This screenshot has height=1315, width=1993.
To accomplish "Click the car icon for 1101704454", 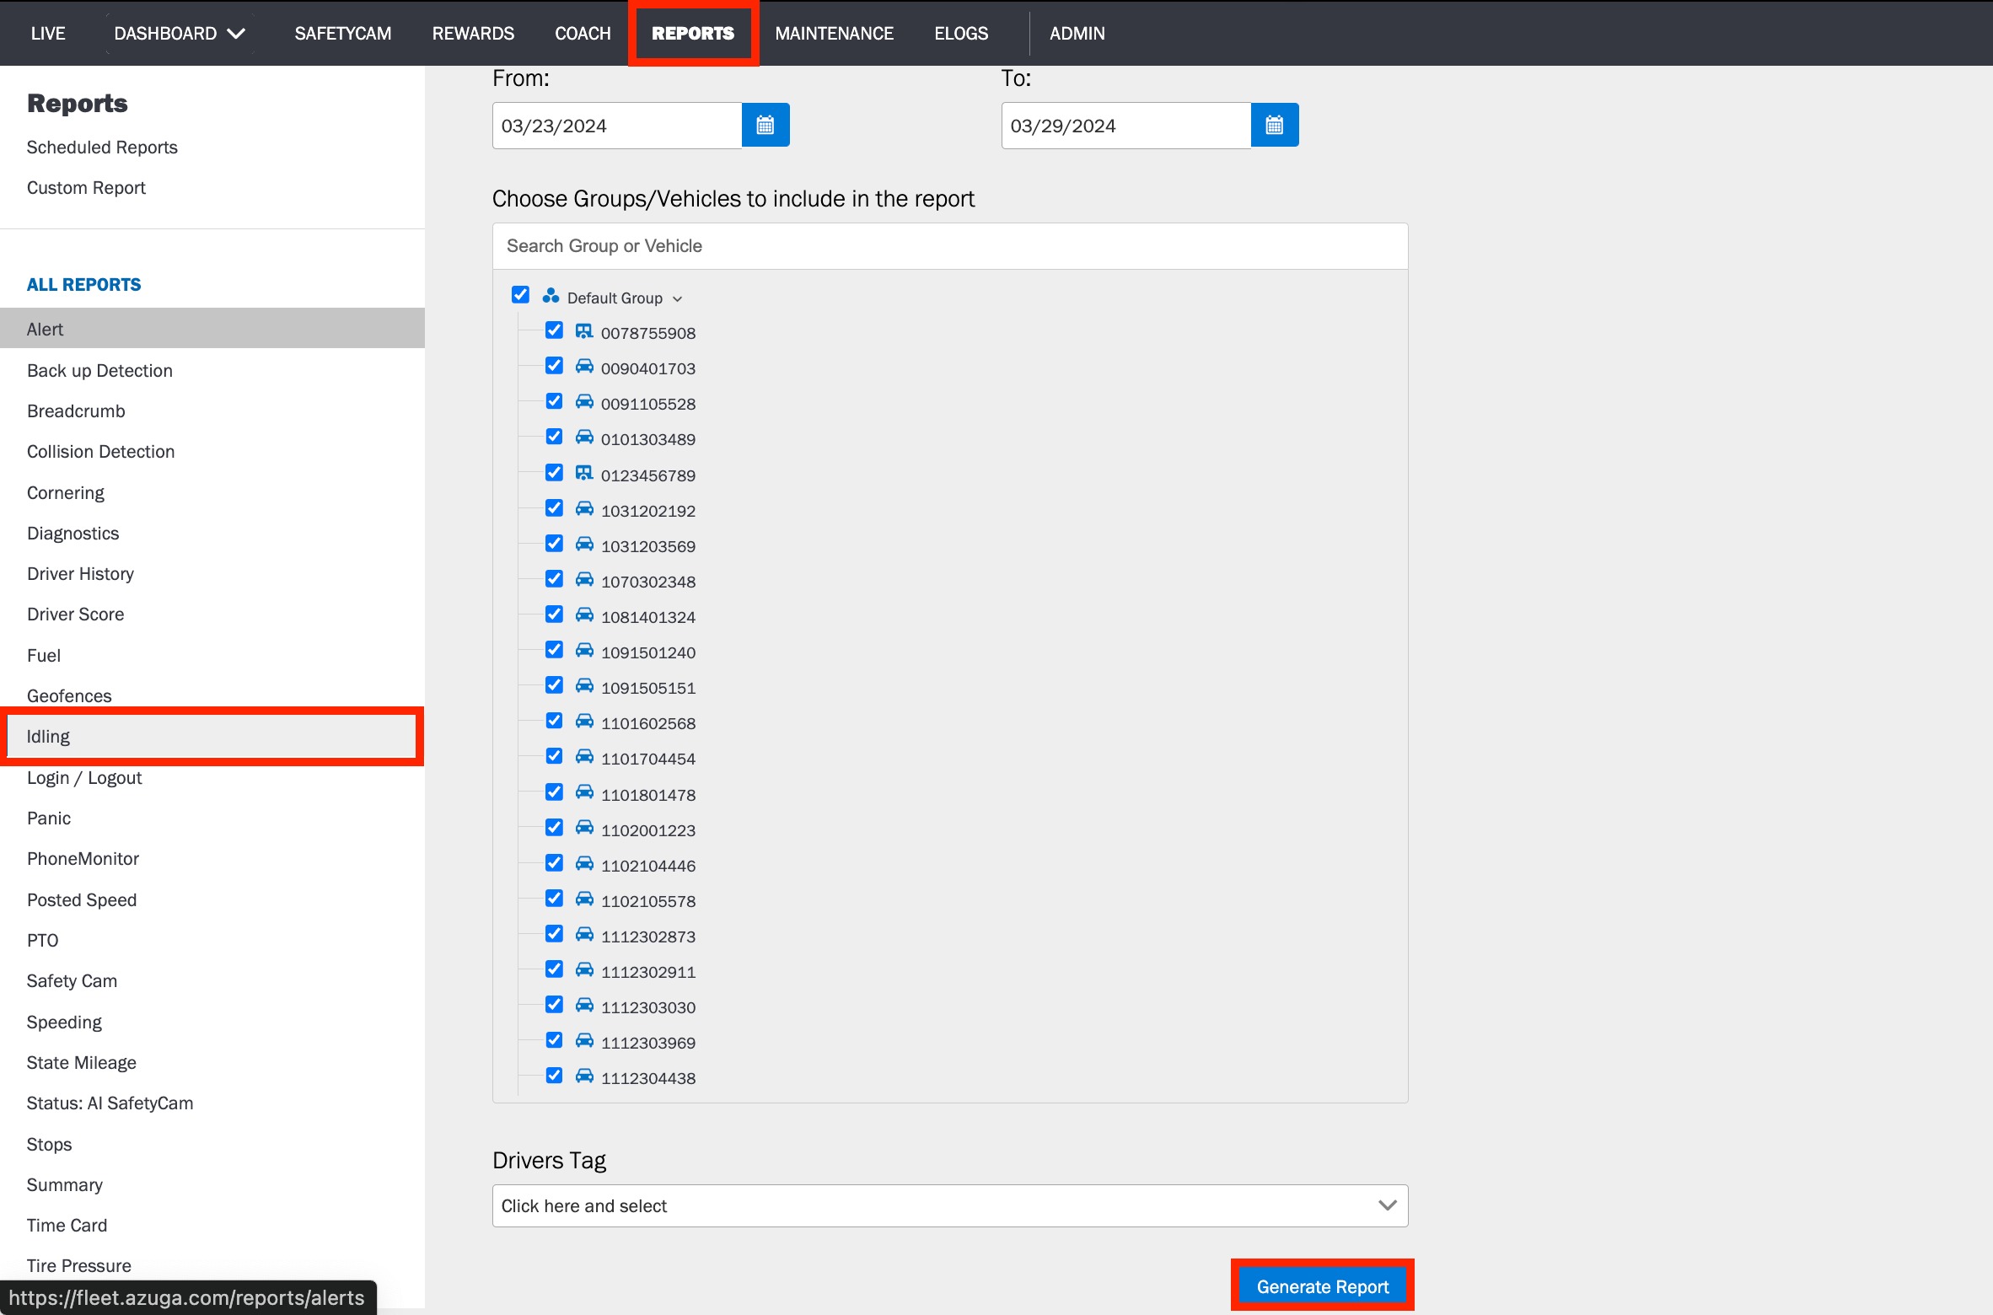I will coord(584,757).
